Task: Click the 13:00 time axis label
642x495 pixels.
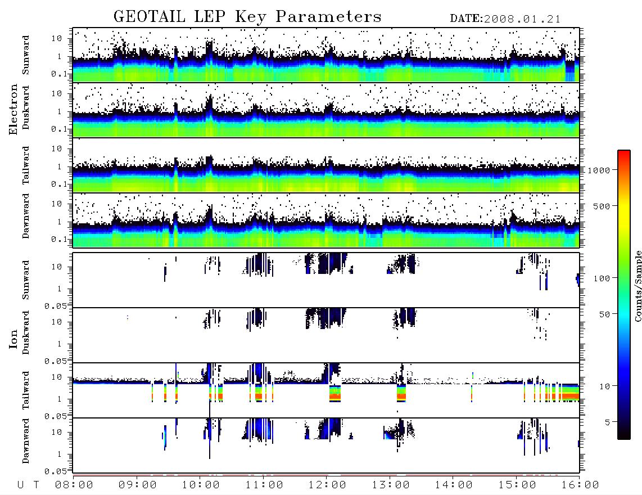Action: [x=391, y=485]
